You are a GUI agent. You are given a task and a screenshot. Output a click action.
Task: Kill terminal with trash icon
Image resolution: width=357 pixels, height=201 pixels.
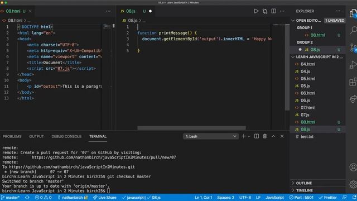265,136
